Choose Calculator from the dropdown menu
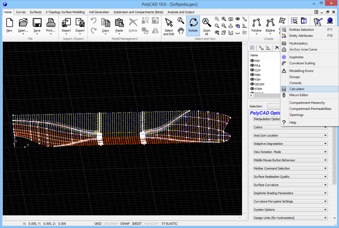This screenshot has width=339, height=228. click(x=309, y=89)
